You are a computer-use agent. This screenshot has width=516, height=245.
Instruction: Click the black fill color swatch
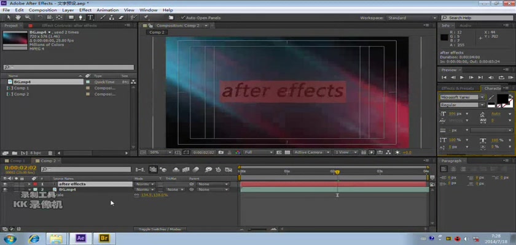[502, 99]
